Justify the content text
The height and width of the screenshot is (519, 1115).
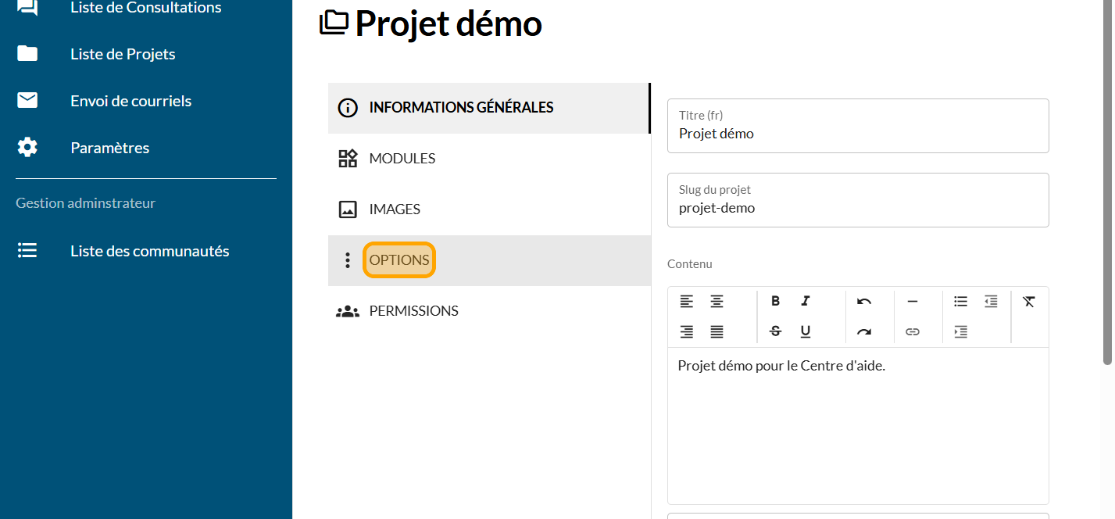pos(717,331)
